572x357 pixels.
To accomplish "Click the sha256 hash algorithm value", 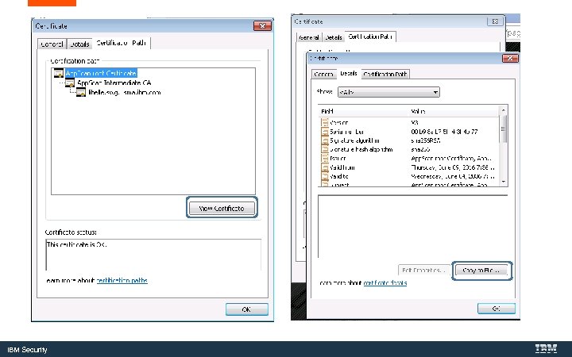I will tap(420, 149).
